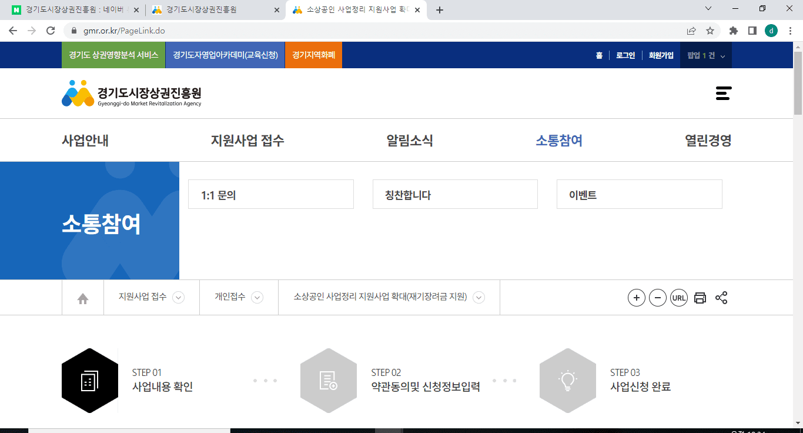Open 소통참여 main menu
The width and height of the screenshot is (803, 433).
559,141
